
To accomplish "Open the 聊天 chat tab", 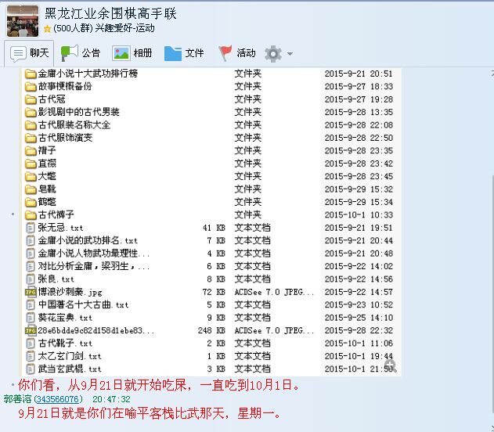I will (29, 53).
